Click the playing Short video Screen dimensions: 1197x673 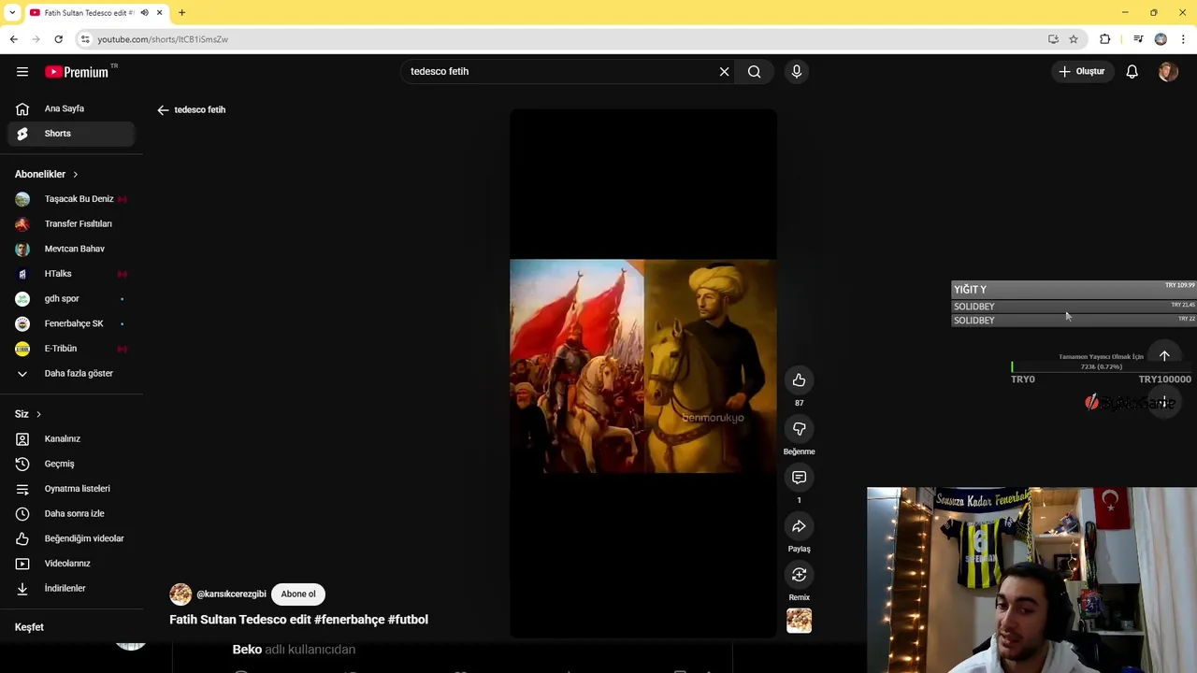(x=642, y=374)
